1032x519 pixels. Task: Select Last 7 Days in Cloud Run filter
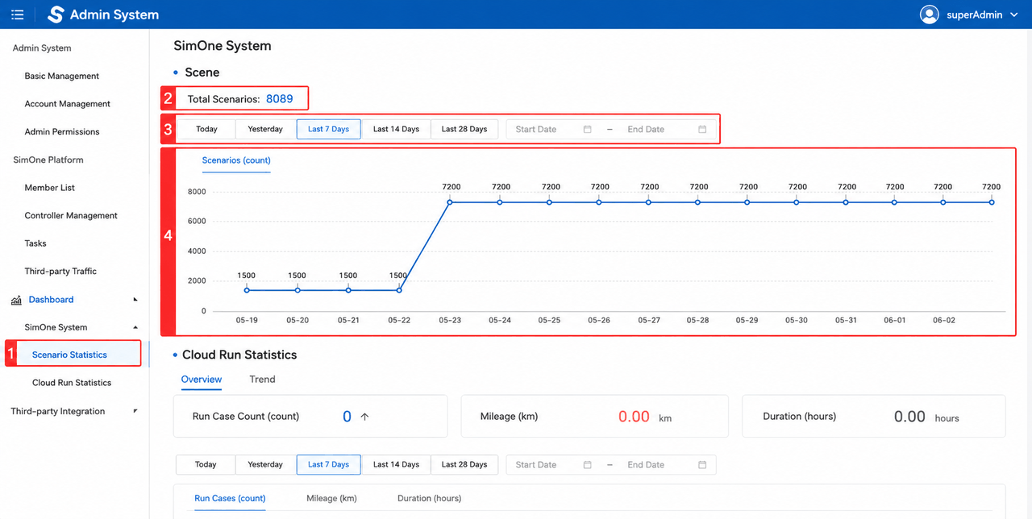point(329,465)
